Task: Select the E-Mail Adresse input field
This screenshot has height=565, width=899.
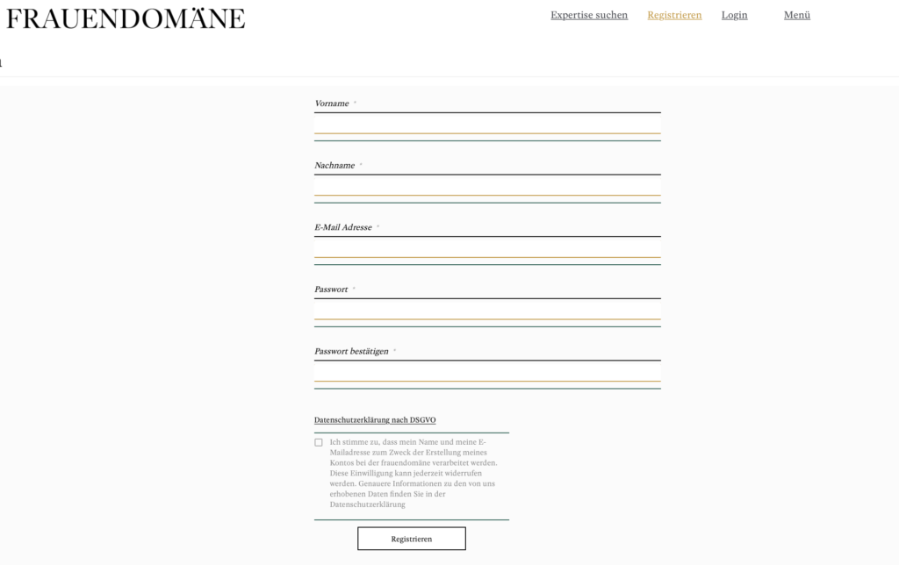Action: coord(487,249)
